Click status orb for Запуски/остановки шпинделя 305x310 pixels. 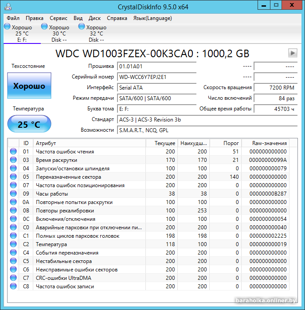tap(13, 168)
